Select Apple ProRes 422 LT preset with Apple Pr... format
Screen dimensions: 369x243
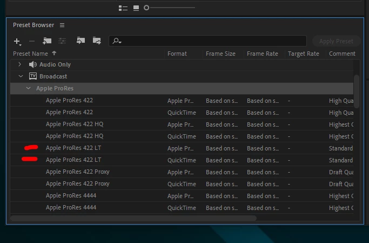point(182,148)
